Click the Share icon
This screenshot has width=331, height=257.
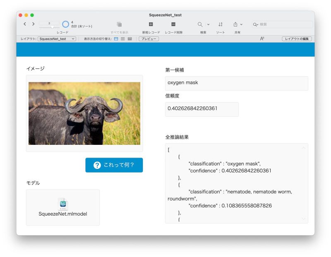tap(235, 24)
